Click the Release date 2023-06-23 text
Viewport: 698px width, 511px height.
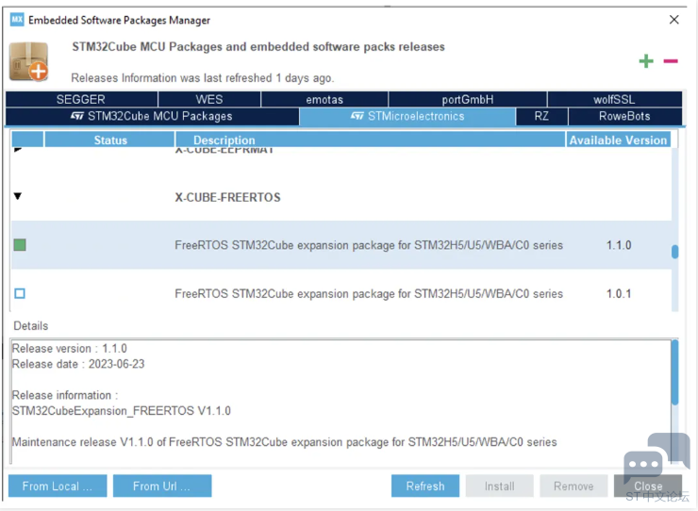(x=78, y=364)
